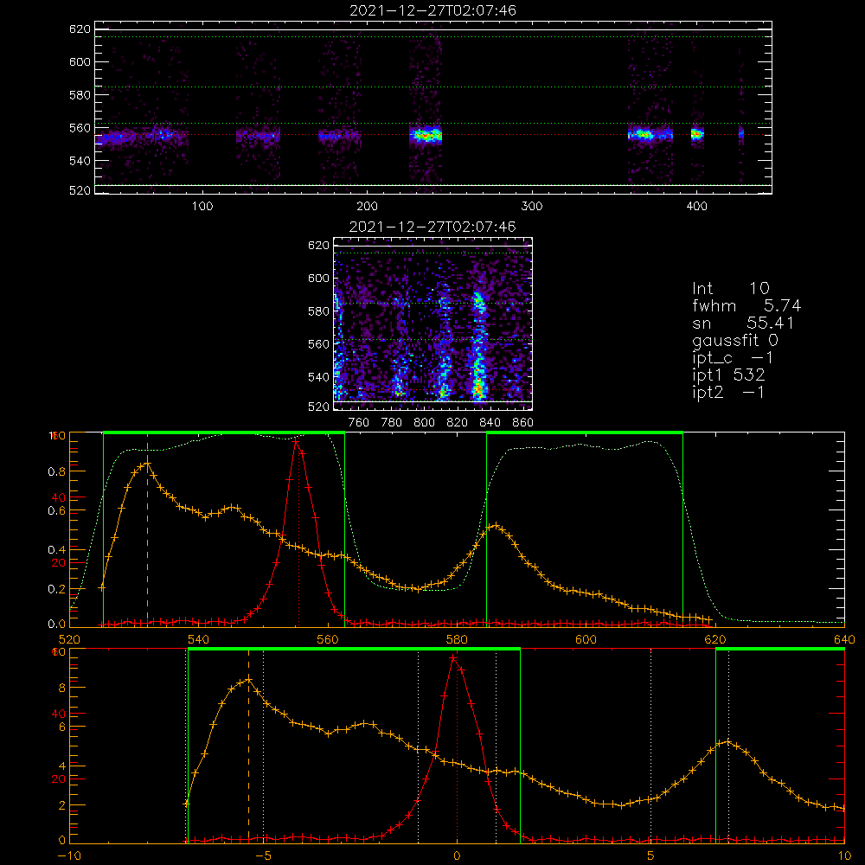Select the 'Int 10' readout line
The height and width of the screenshot is (865, 865).
click(731, 288)
